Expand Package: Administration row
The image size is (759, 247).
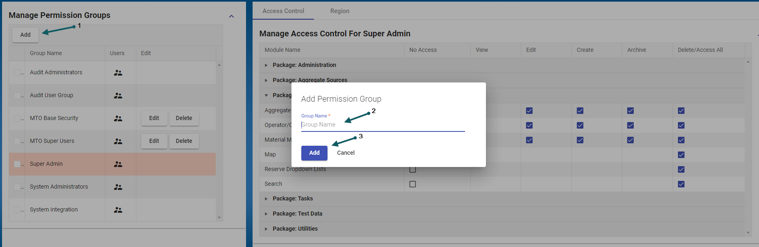266,65
